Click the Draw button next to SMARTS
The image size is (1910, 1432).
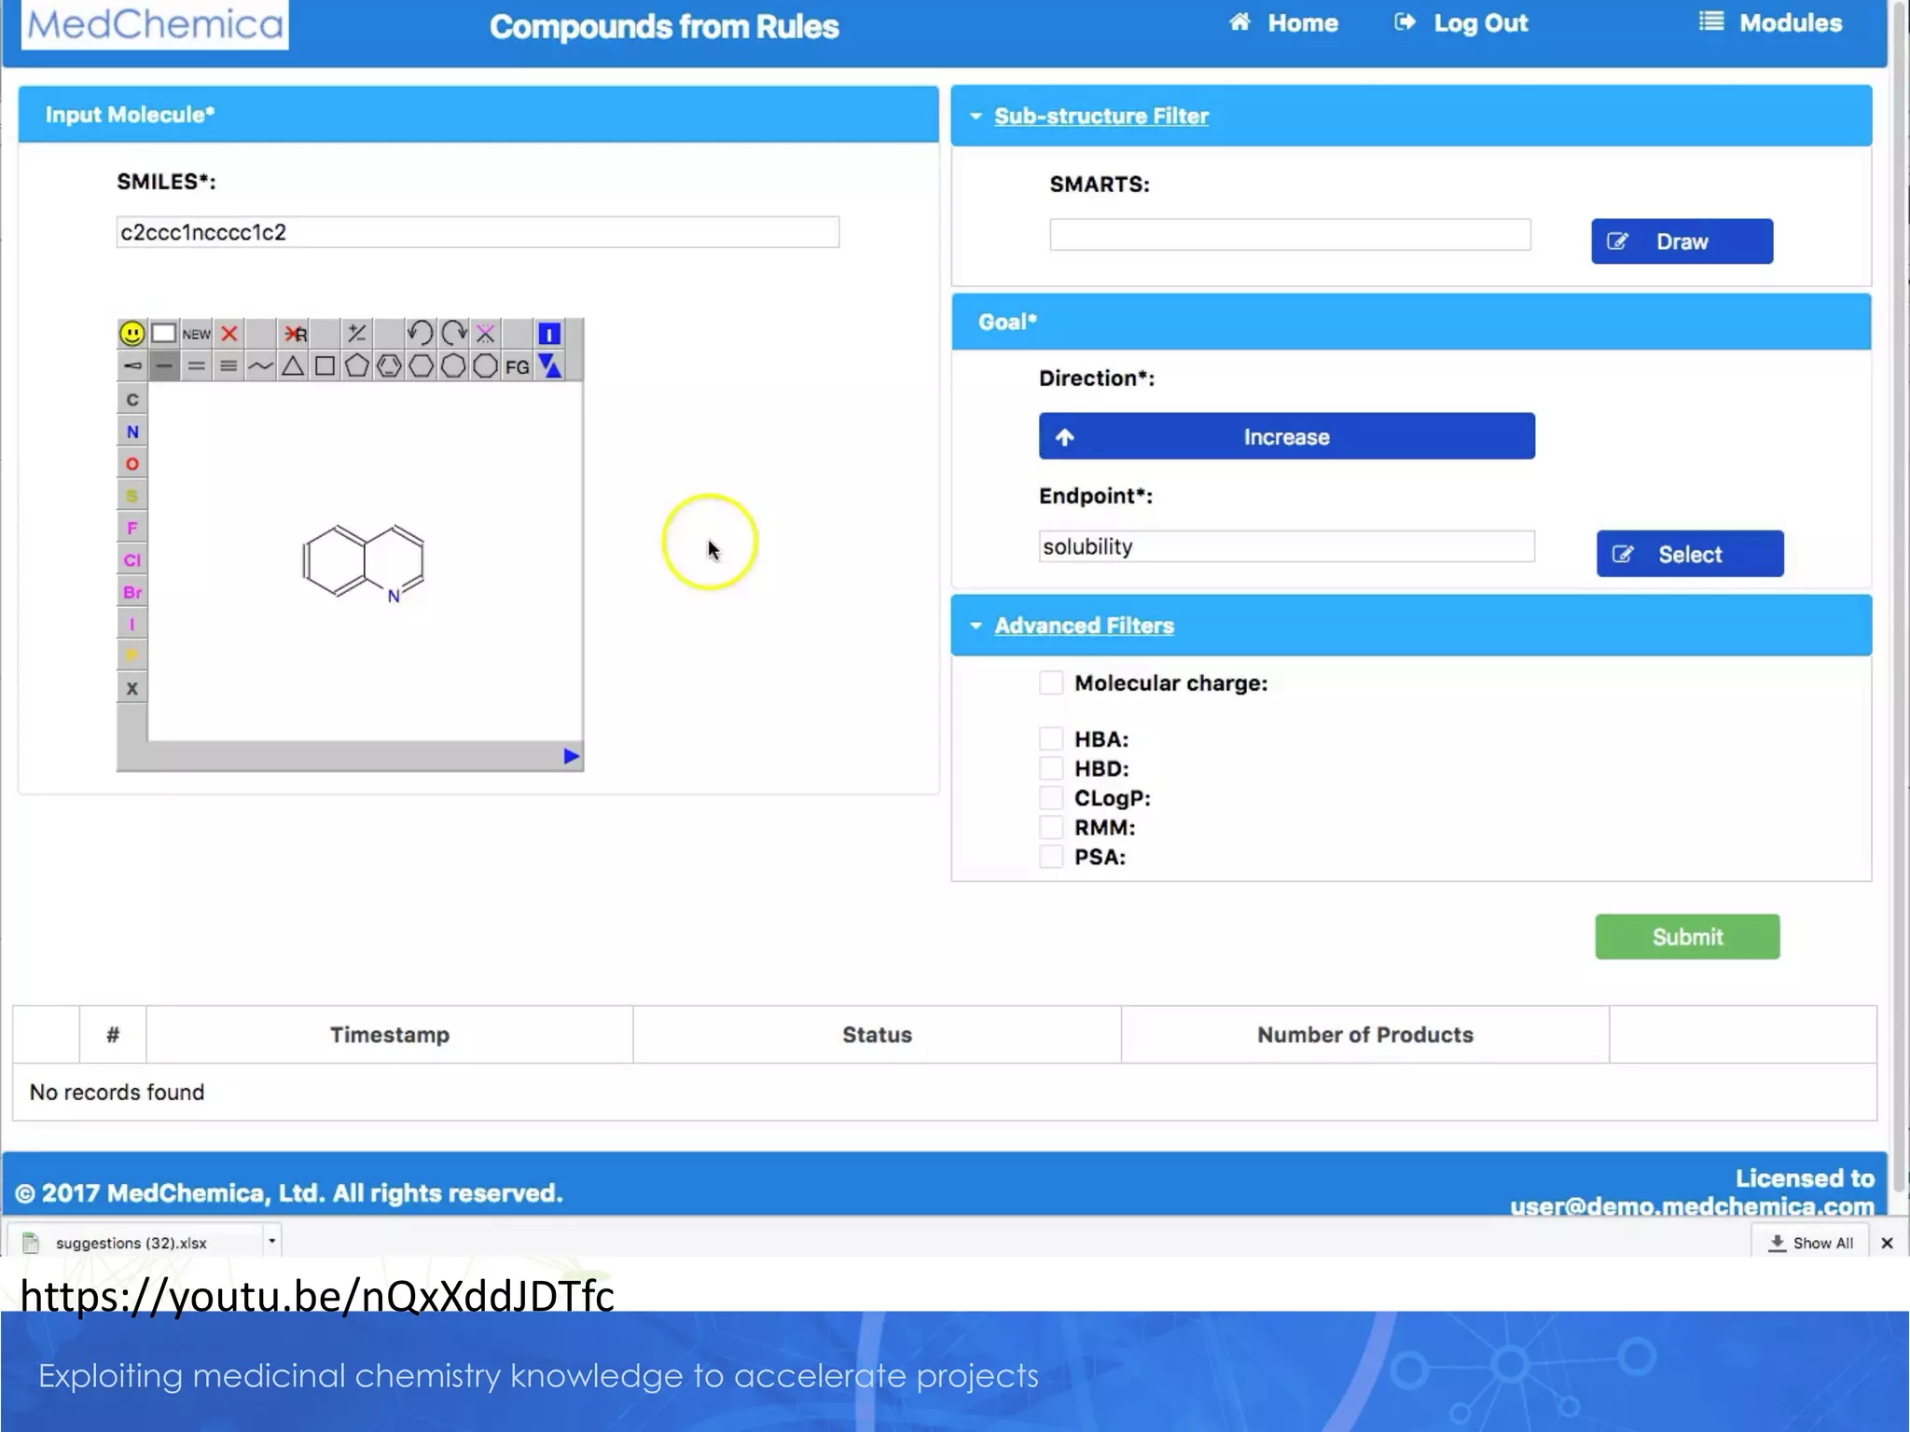point(1682,241)
